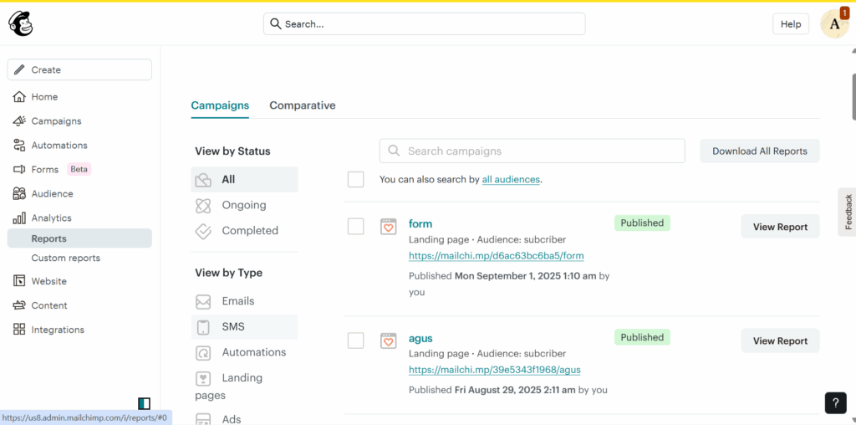Open Campaigns from the sidebar
This screenshot has height=425, width=856.
point(56,121)
